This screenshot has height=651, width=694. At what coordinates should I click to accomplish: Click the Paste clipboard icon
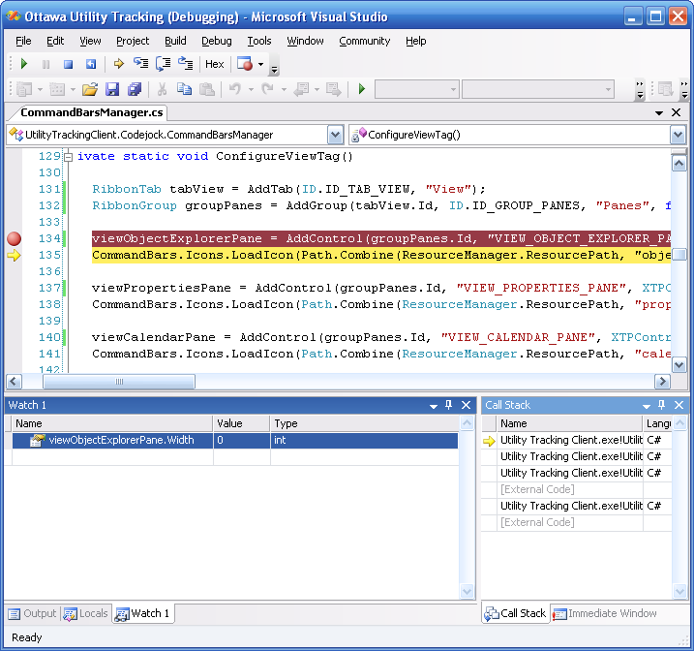[x=207, y=89]
